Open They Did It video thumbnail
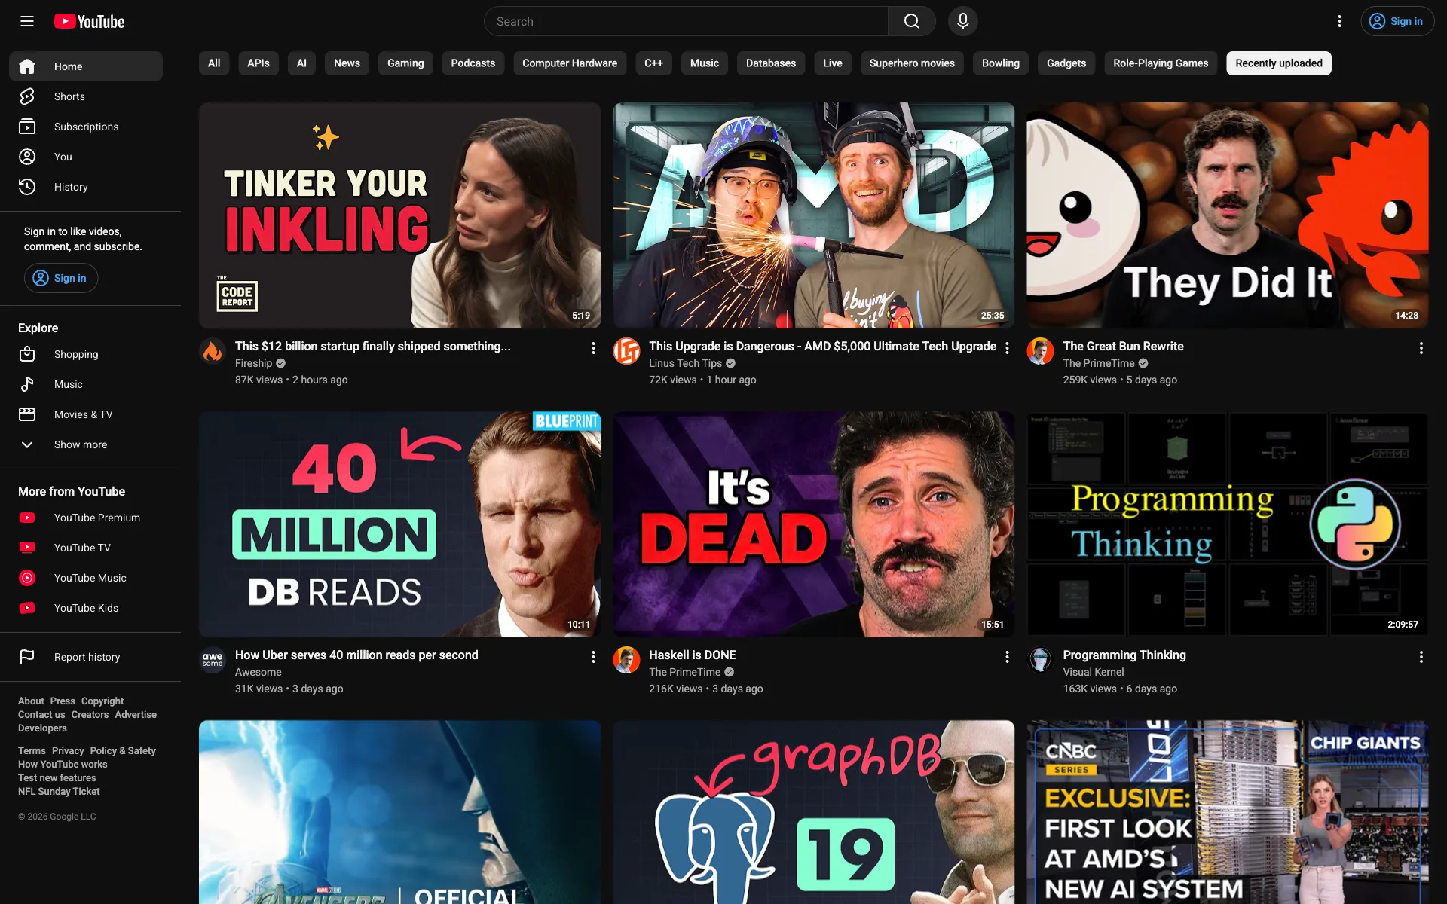 click(1227, 215)
